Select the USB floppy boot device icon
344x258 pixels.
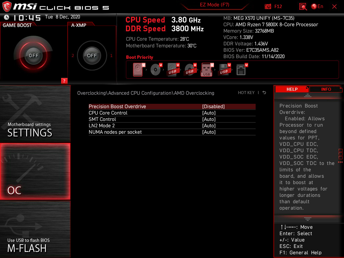tap(224, 70)
